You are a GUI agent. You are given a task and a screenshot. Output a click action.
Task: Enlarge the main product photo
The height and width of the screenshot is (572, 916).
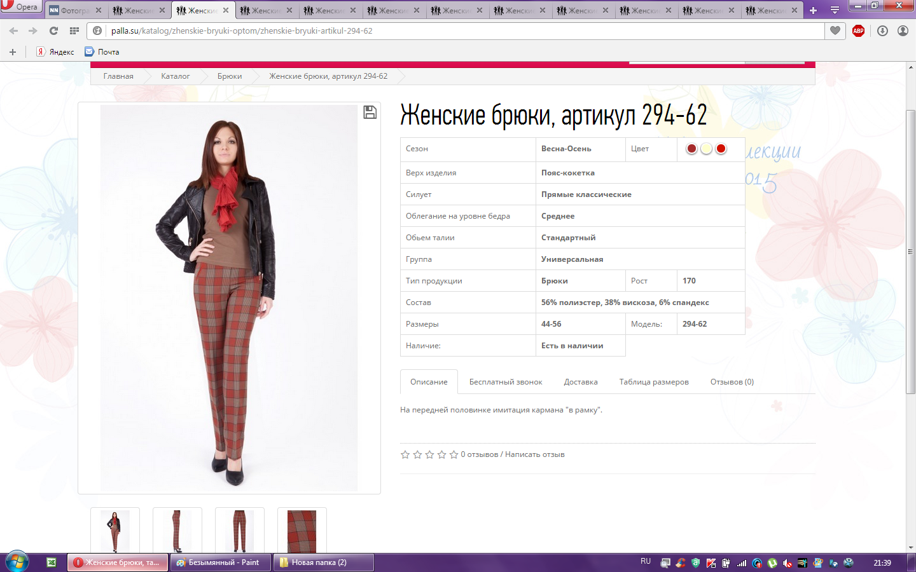(x=229, y=297)
